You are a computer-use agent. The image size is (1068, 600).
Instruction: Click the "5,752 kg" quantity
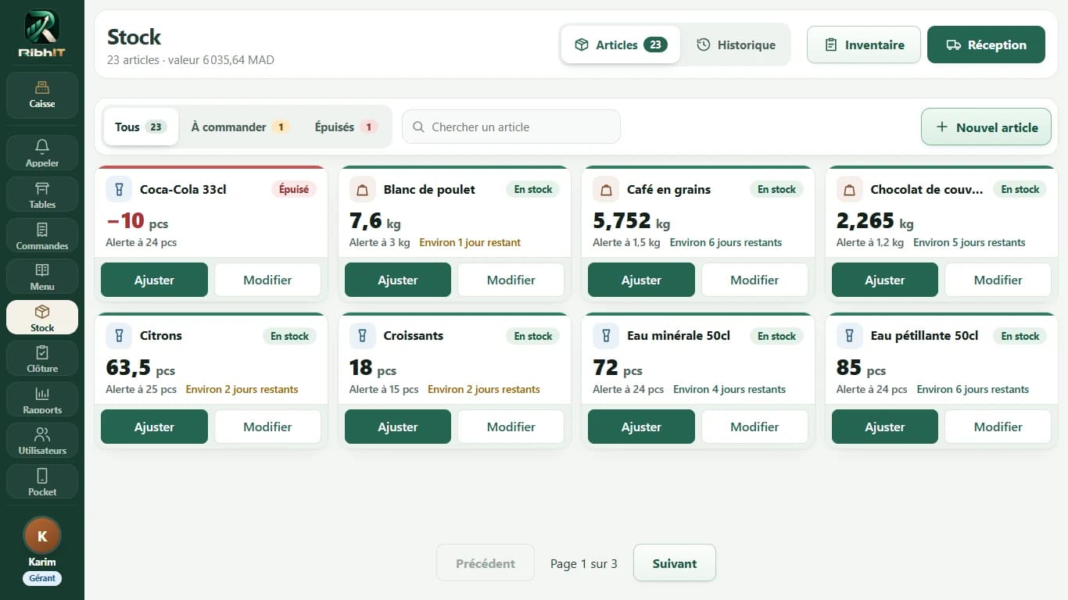click(x=632, y=221)
